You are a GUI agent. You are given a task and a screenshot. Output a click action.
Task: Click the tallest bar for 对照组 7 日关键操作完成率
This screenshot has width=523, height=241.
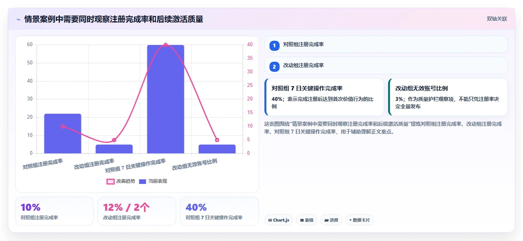tap(166, 99)
